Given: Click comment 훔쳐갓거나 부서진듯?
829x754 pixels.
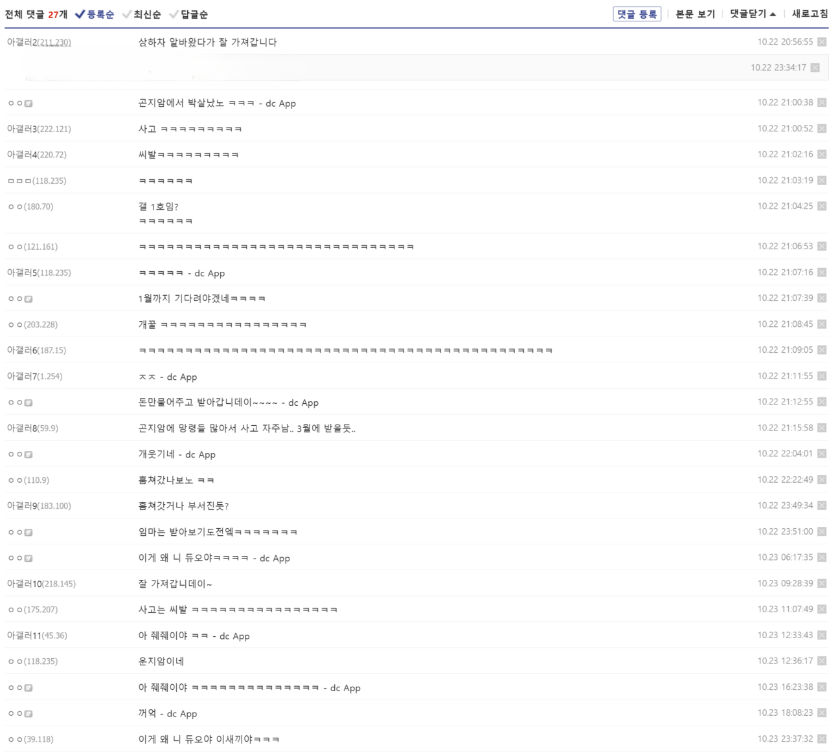Looking at the screenshot, I should (183, 506).
